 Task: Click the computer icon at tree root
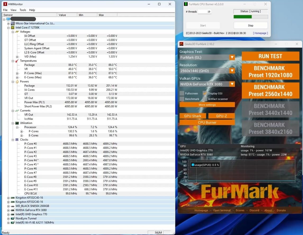click(x=8, y=19)
